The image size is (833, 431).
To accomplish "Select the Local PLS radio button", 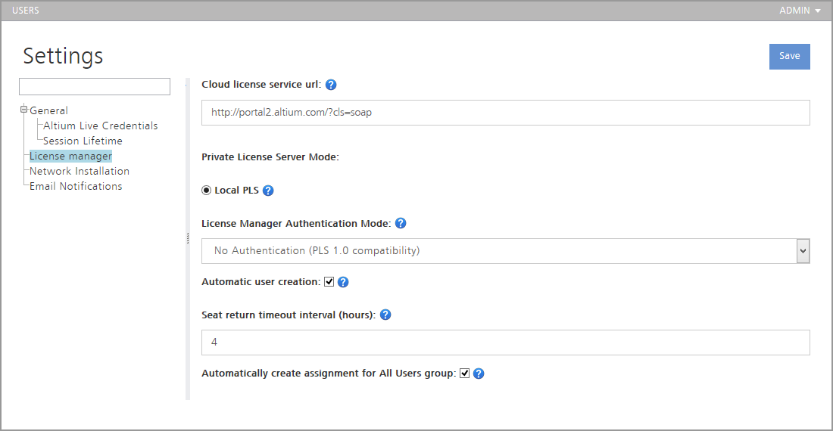I will tap(207, 191).
